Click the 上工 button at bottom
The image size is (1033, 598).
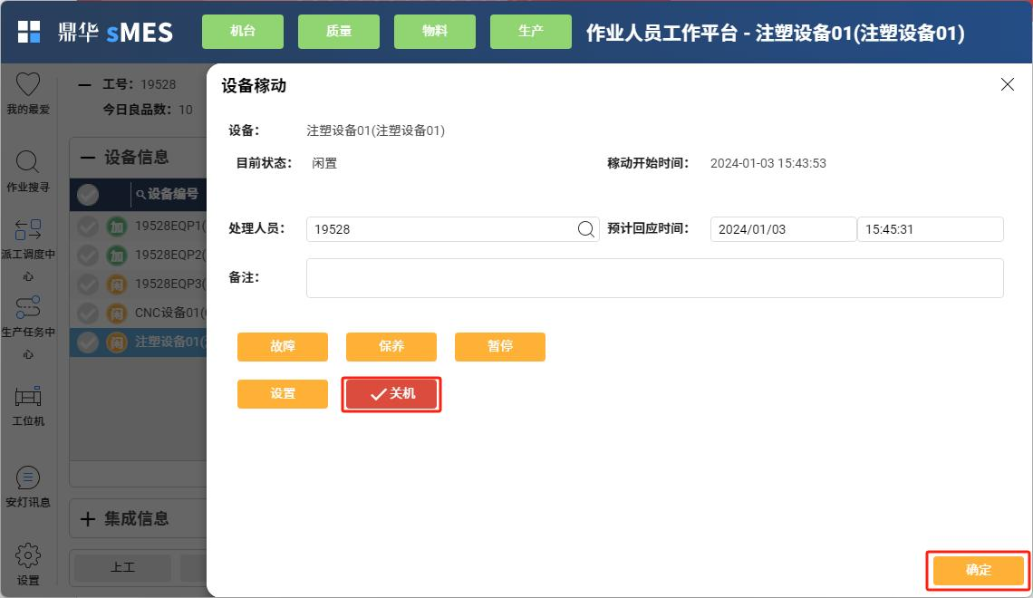[x=123, y=567]
